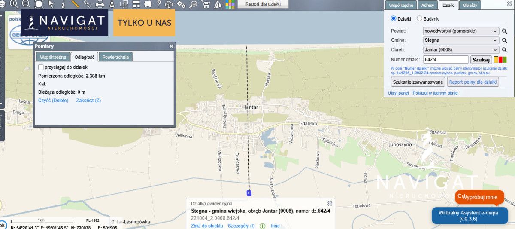Screen dimensions: 515x229
Task: Switch to the Powierzchnia tab
Action: click(115, 57)
